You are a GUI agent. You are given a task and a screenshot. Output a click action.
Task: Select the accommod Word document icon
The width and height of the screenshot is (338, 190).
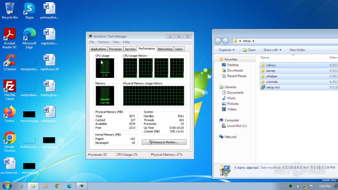point(10,166)
